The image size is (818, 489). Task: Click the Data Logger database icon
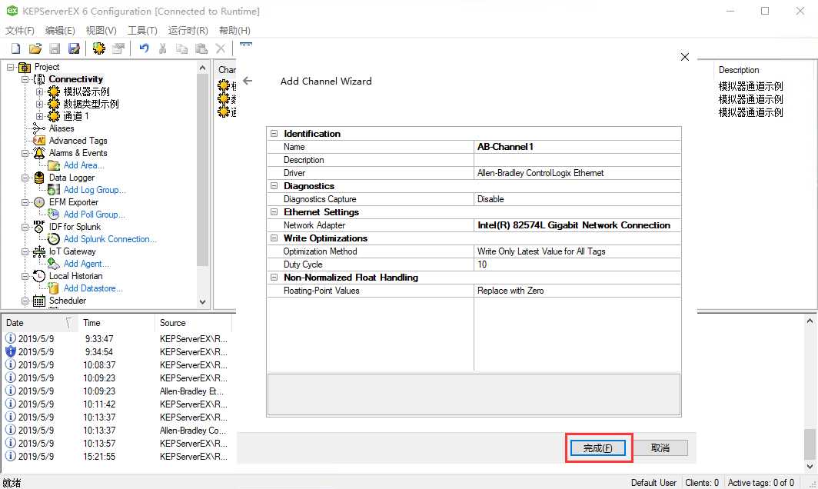39,178
